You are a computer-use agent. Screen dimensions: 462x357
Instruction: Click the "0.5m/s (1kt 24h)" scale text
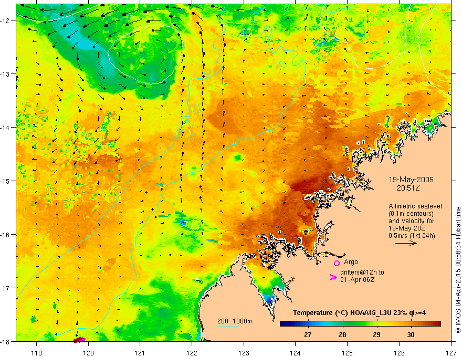point(412,236)
